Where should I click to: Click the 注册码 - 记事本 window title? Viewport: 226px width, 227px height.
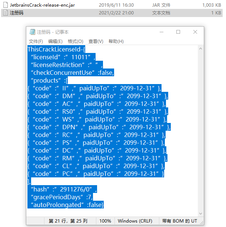tap(53, 32)
